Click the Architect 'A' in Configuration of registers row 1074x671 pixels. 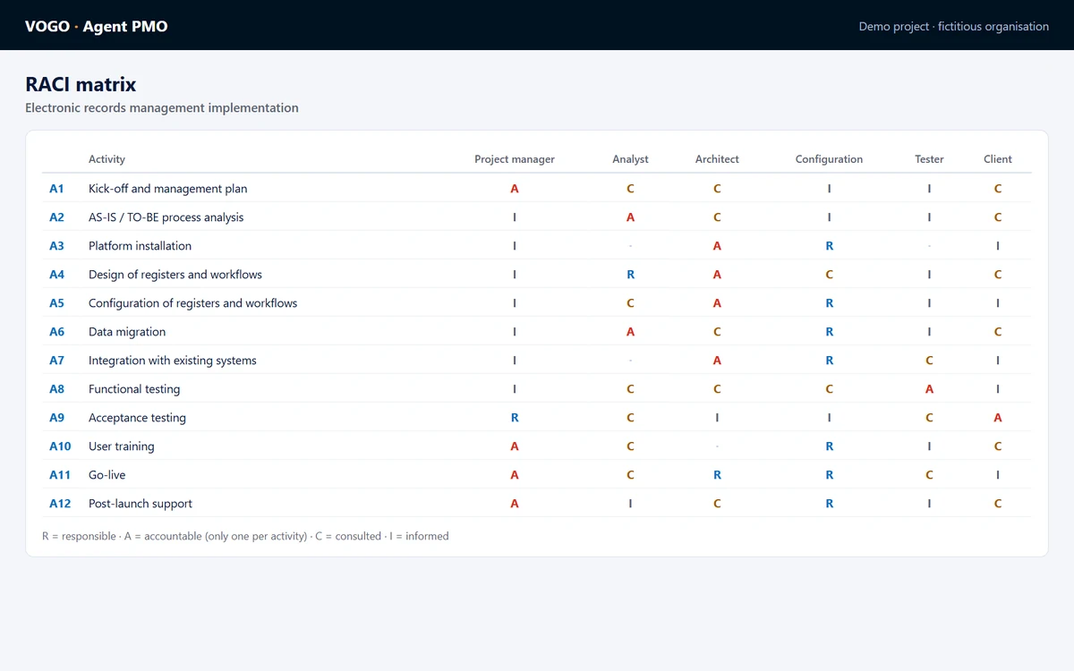pos(717,303)
